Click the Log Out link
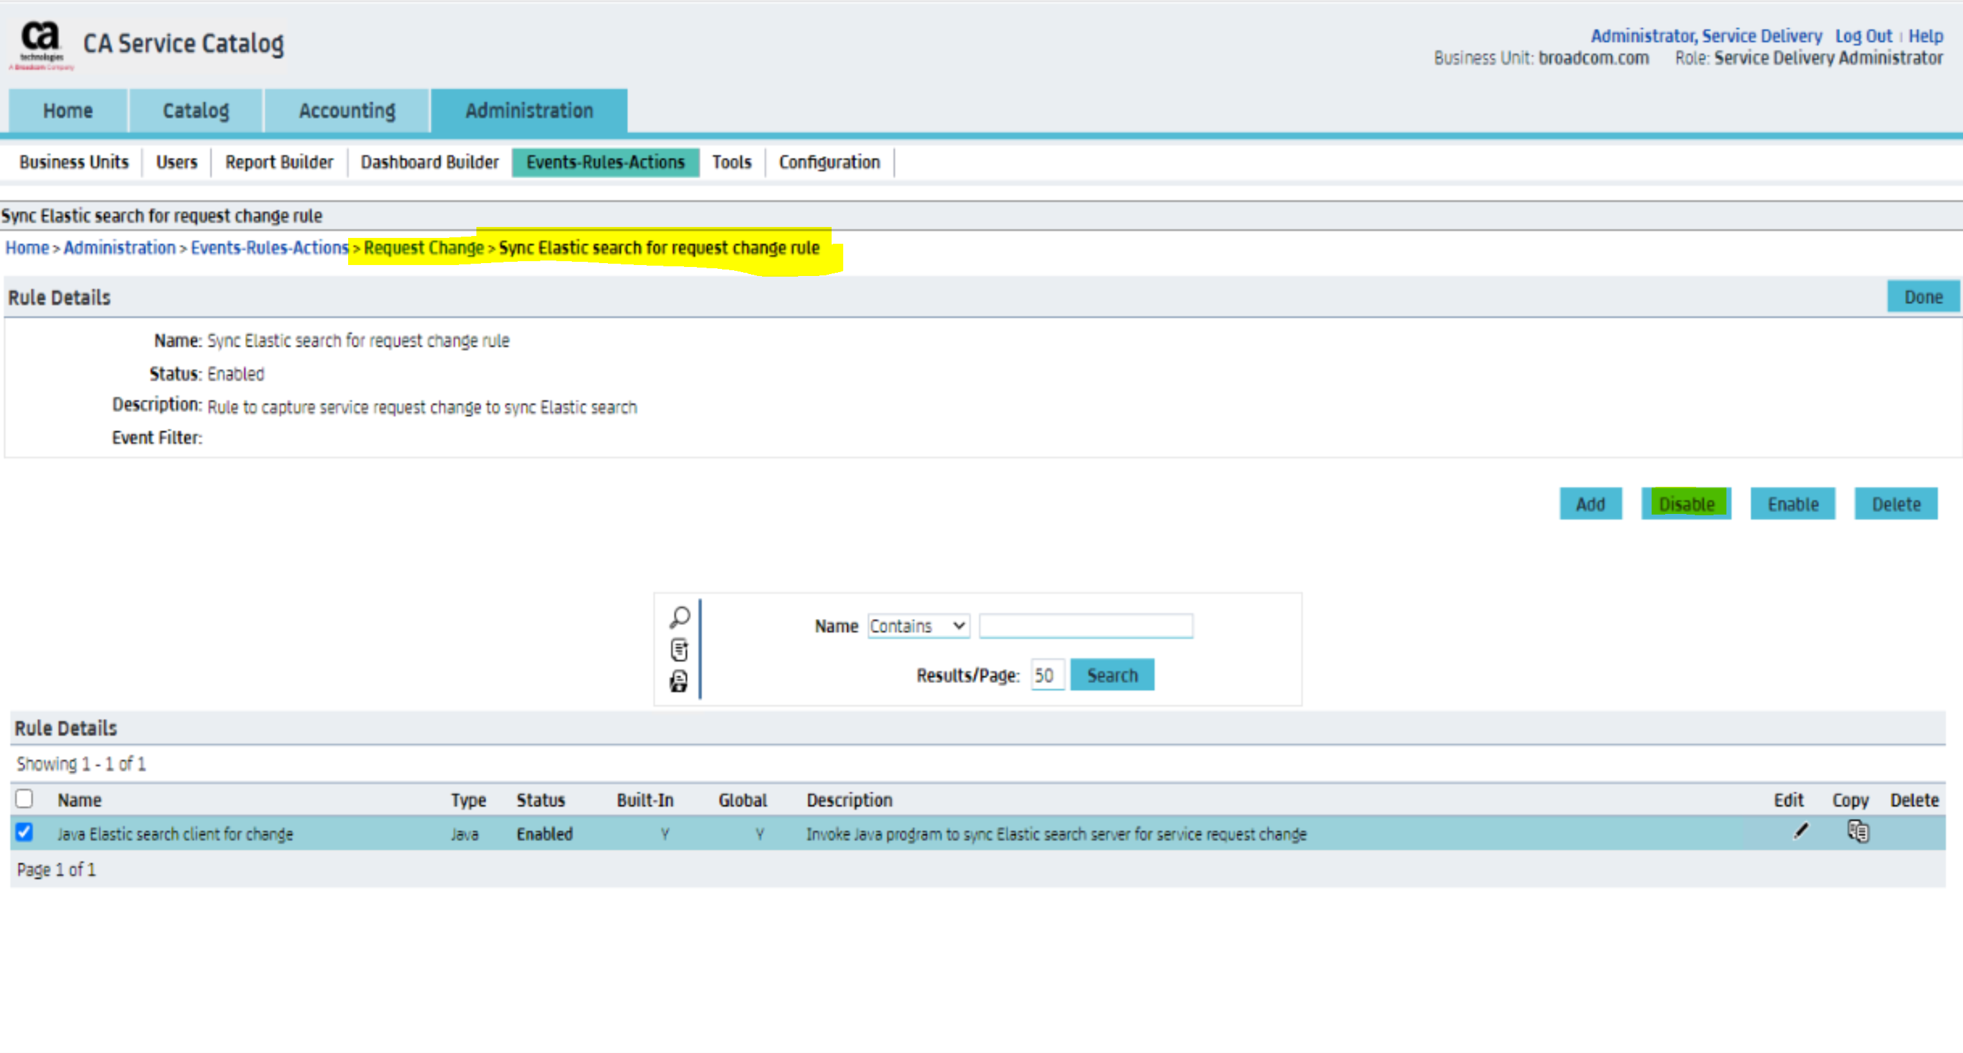Image resolution: width=1963 pixels, height=1053 pixels. (x=1863, y=36)
